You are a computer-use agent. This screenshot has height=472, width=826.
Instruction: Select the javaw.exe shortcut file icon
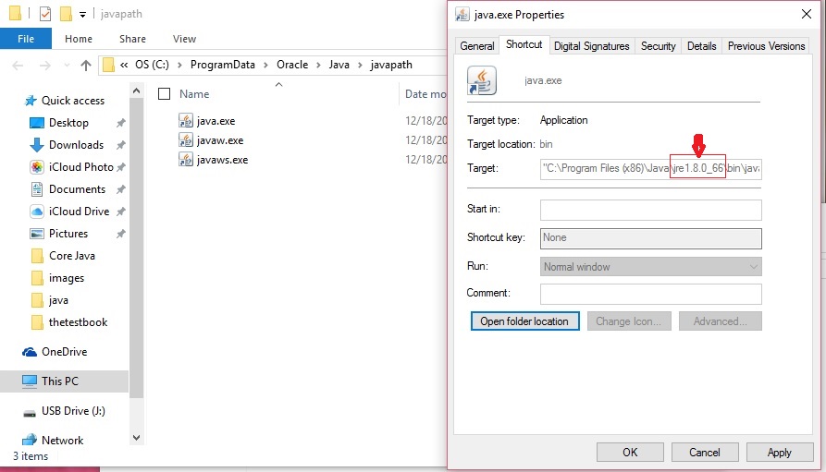pyautogui.click(x=185, y=140)
